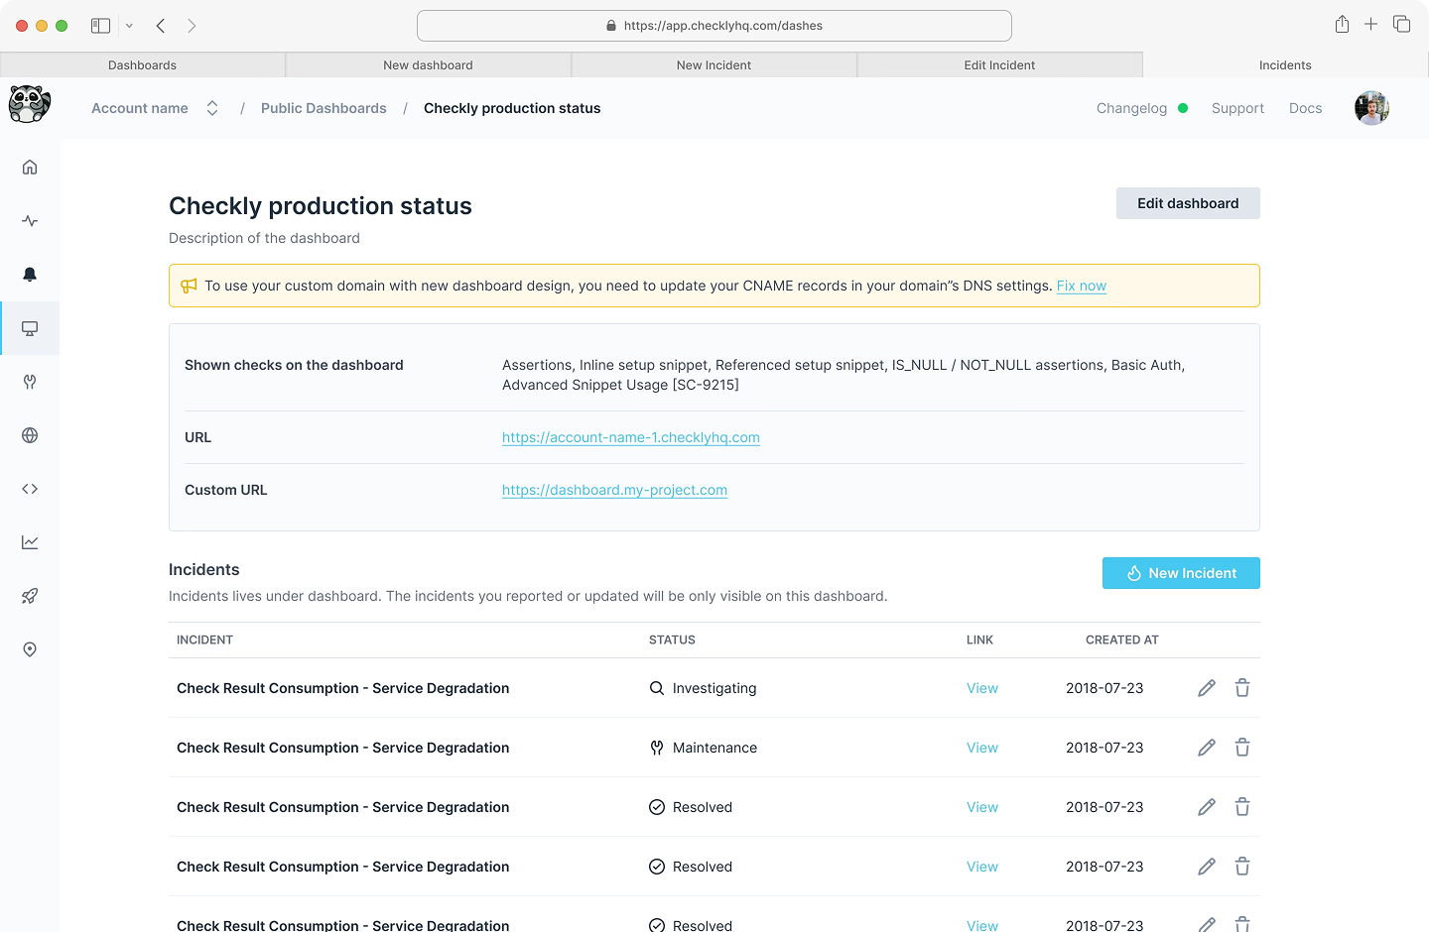Image resolution: width=1429 pixels, height=932 pixels.
Task: Click the 'Checkly production status' page heading
Action: pyautogui.click(x=321, y=205)
